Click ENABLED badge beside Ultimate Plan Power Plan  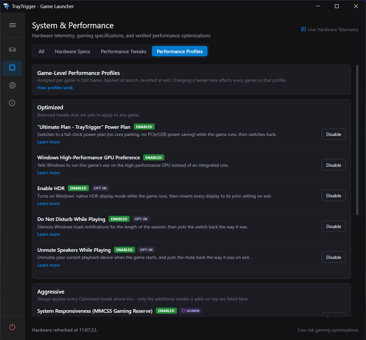144,127
